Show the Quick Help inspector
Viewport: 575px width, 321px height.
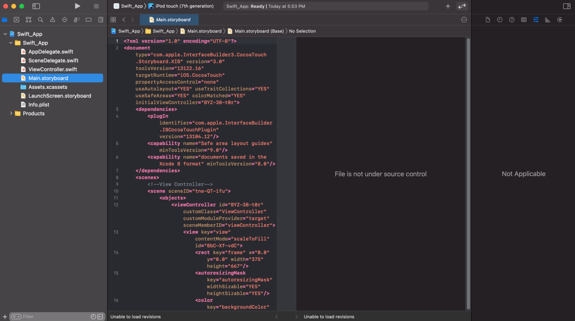pyautogui.click(x=512, y=20)
